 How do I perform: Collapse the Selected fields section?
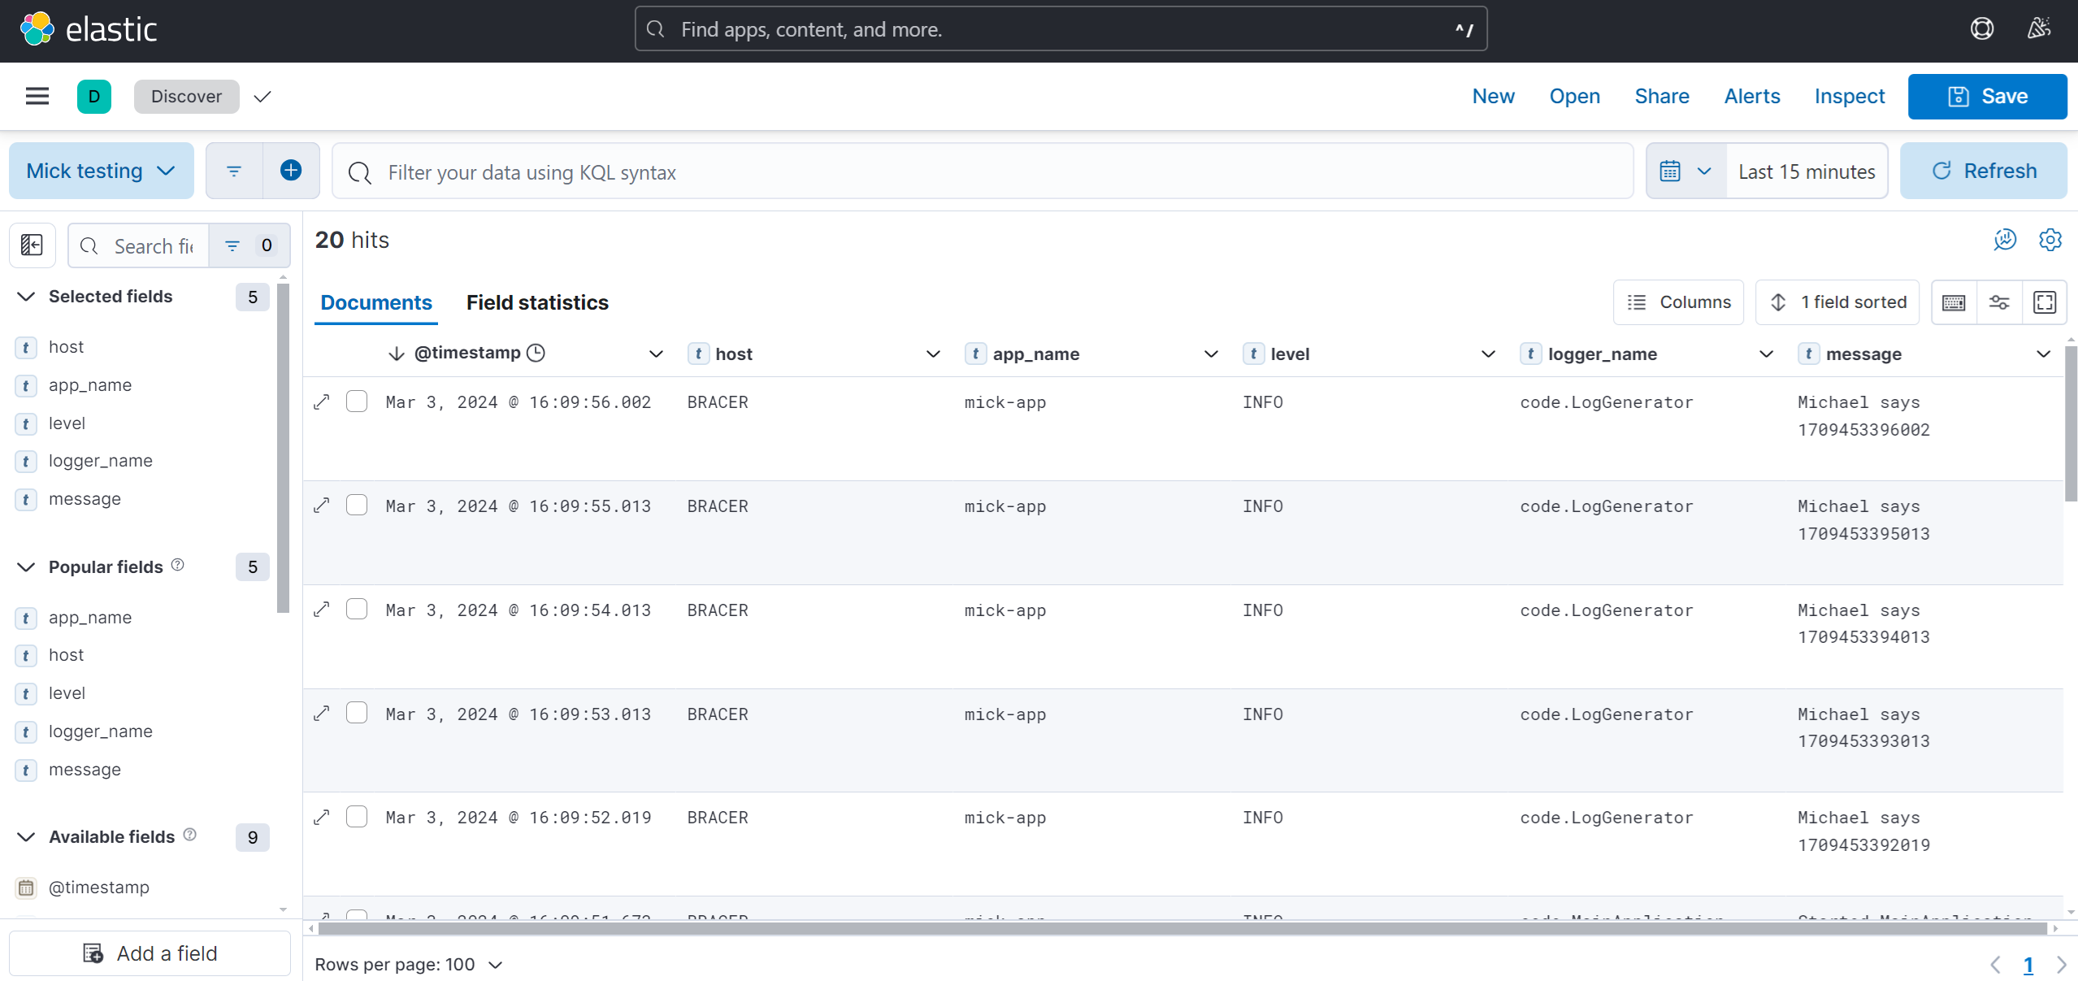26,297
